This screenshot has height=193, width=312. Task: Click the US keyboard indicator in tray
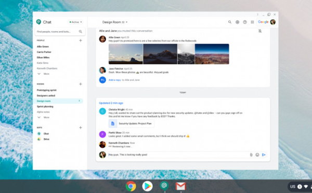point(292,186)
